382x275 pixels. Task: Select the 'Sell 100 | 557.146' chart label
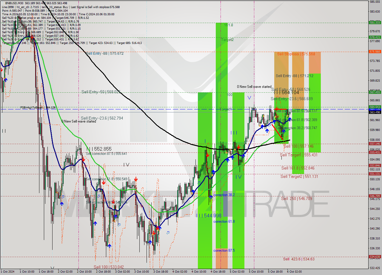pos(298,146)
